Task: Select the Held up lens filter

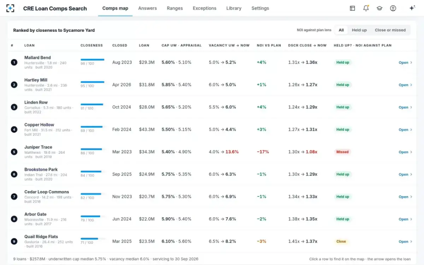Action: coord(359,30)
